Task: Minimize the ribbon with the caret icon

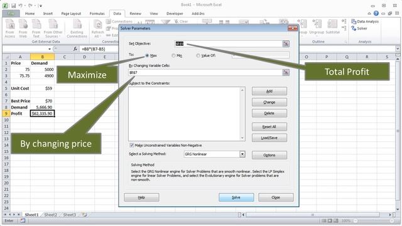Action: tap(369, 13)
